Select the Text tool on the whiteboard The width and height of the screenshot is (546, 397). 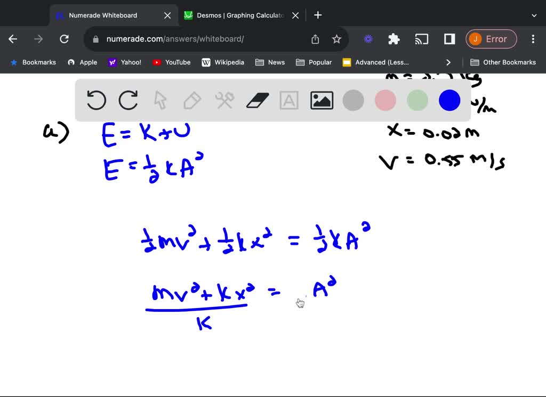point(288,100)
